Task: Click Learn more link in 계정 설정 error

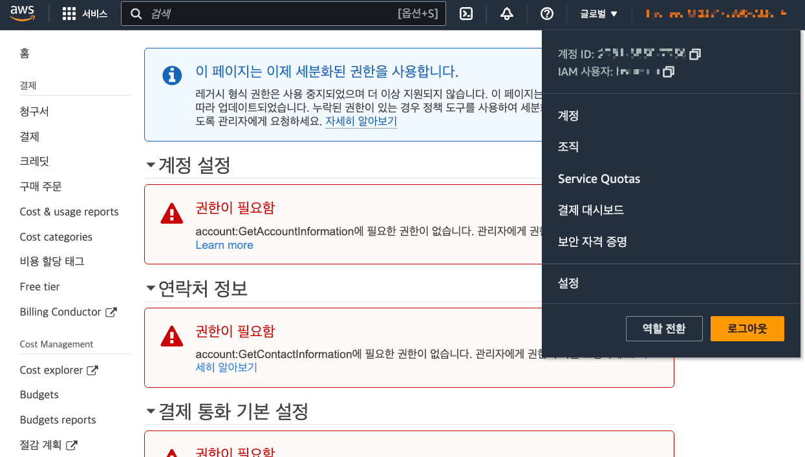Action: [x=224, y=245]
